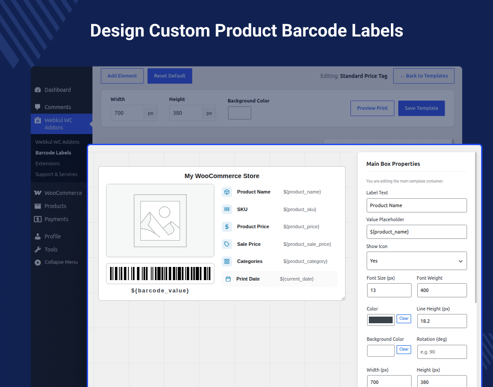The height and width of the screenshot is (387, 493).
Task: Select the SKU barcode icon on label
Action: point(227,209)
